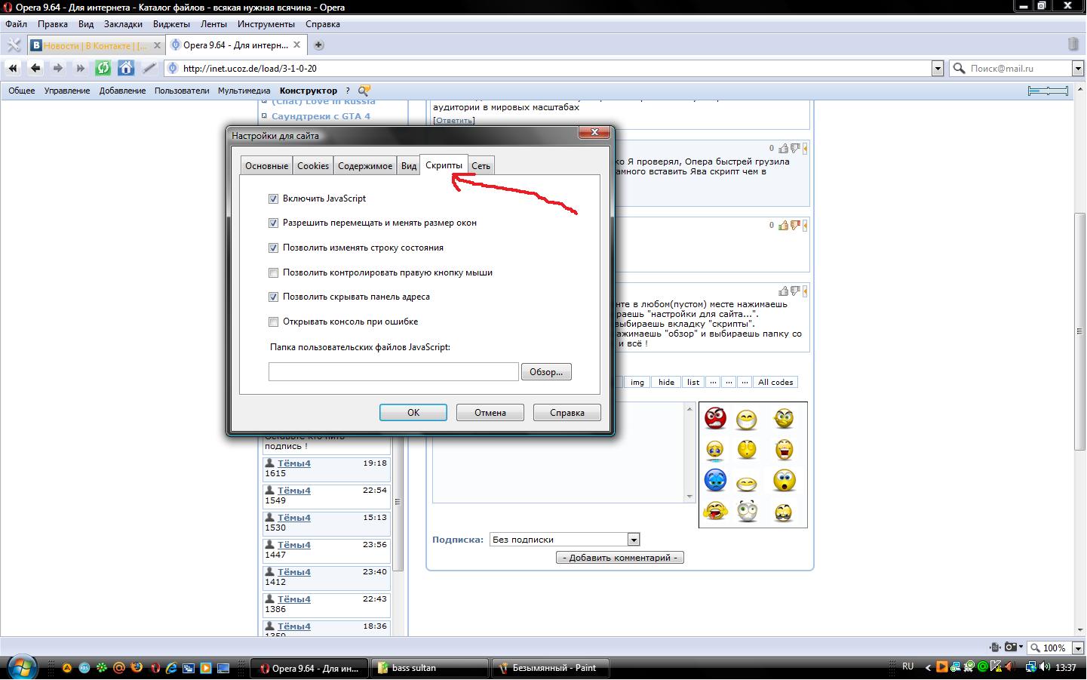Reload the page with the green icon
Viewport: 1087px width, 680px height.
pos(103,68)
